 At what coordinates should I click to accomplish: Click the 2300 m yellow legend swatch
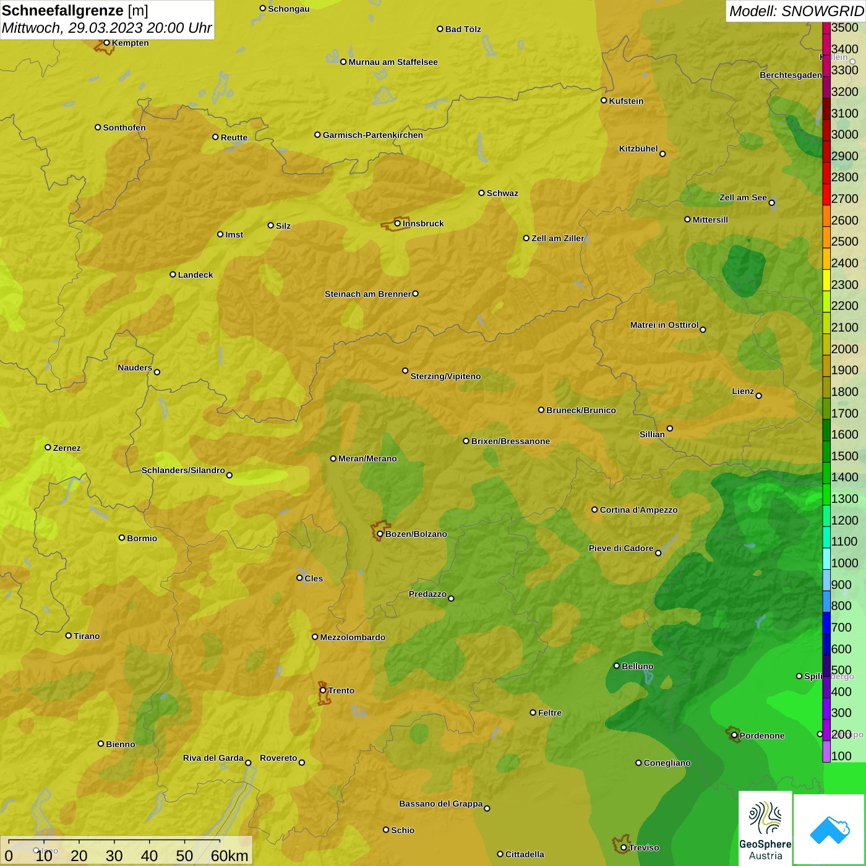826,280
